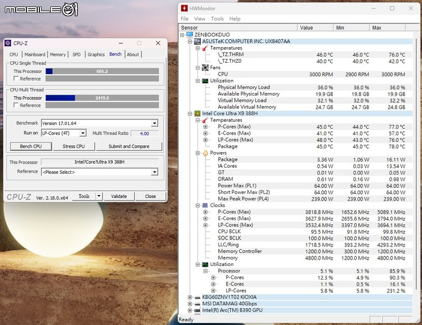Expand the MSI DATAMAG 40Gbps tree node
Image resolution: width=422 pixels, height=325 pixels.
point(189,304)
